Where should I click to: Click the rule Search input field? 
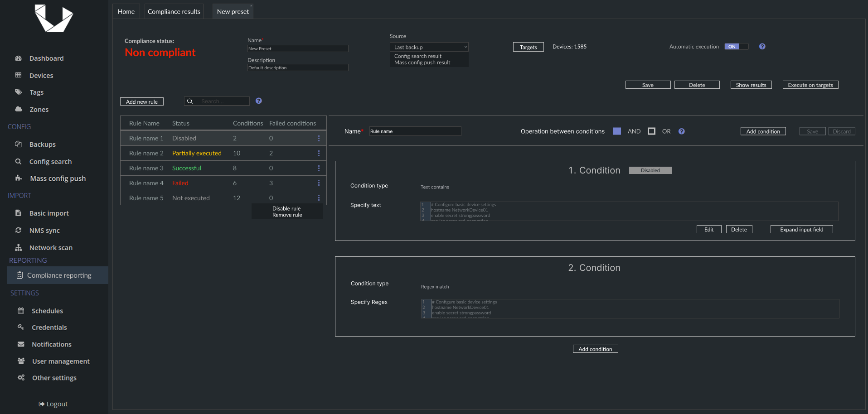tap(217, 101)
